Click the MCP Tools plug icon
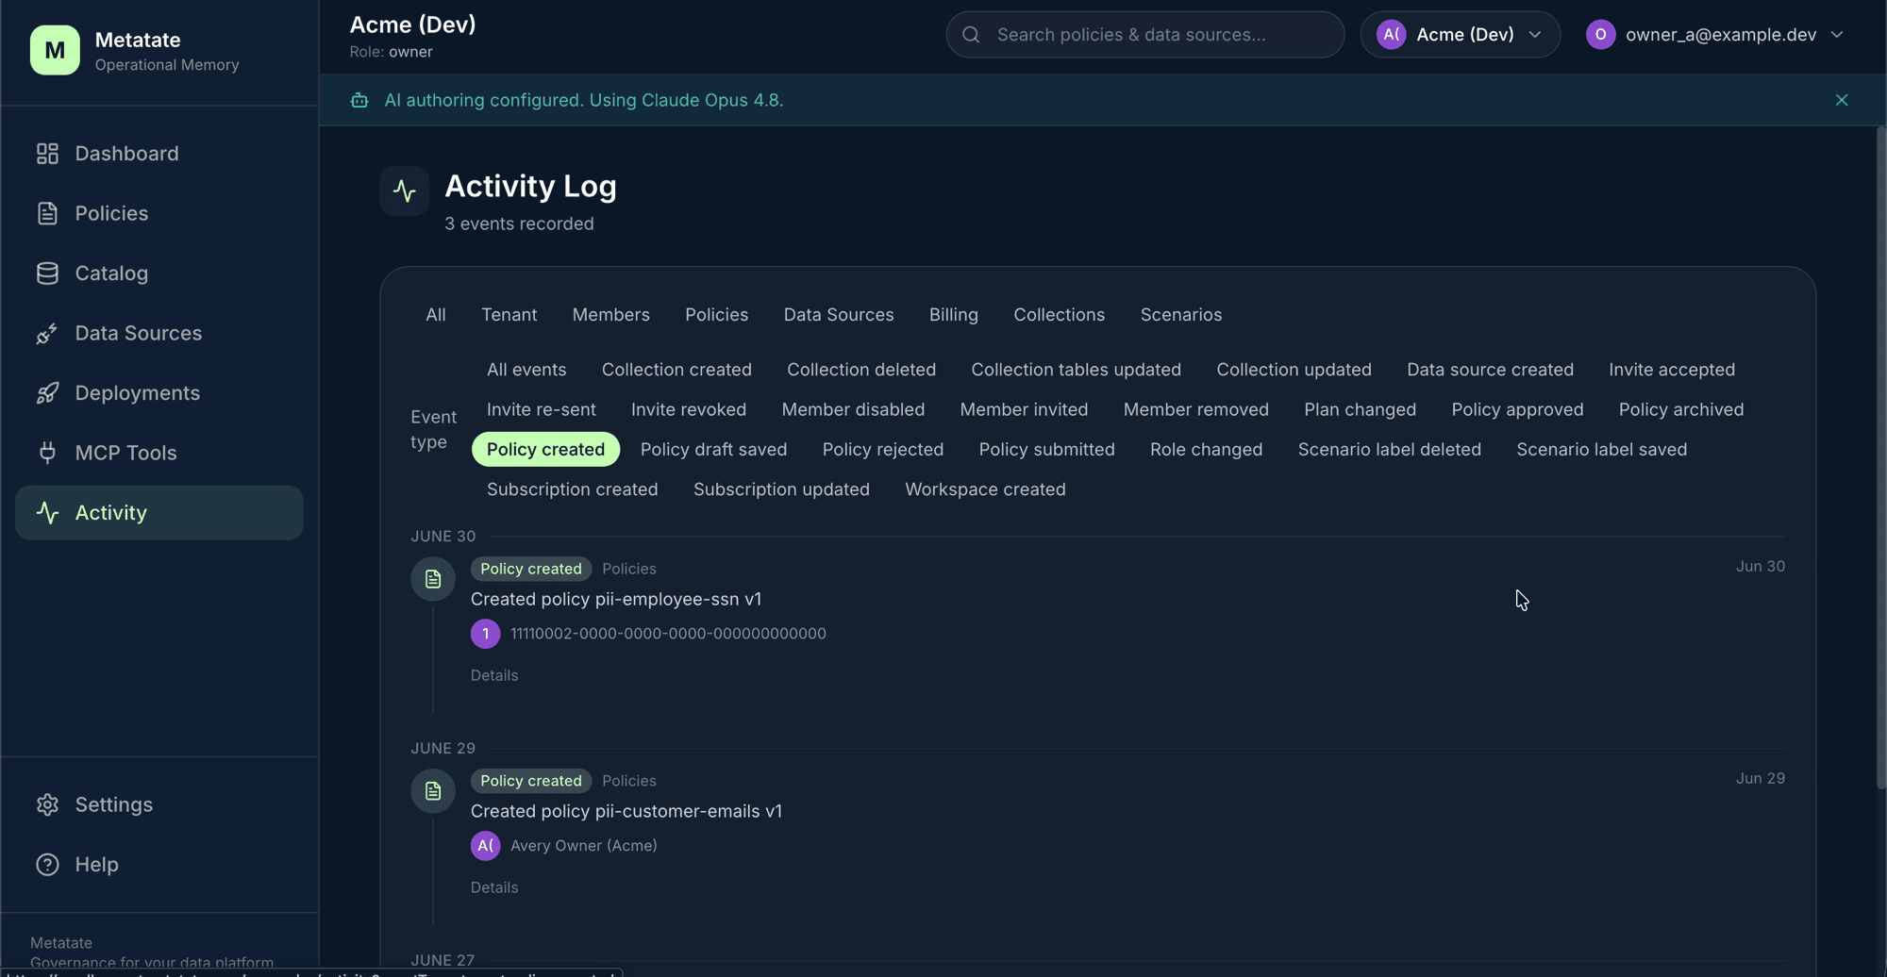Viewport: 1887px width, 977px height. (x=47, y=453)
